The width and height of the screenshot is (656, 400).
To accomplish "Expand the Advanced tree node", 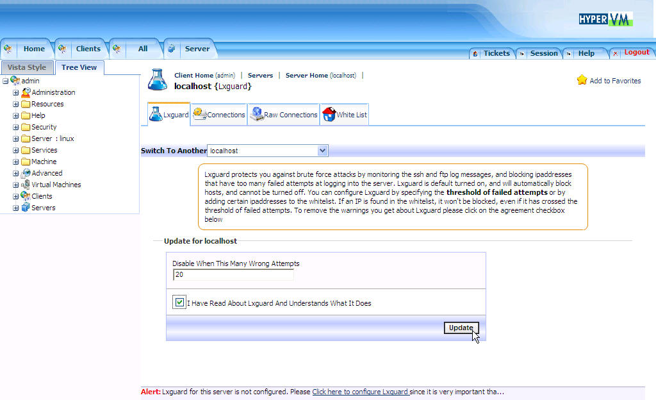I will click(x=15, y=173).
